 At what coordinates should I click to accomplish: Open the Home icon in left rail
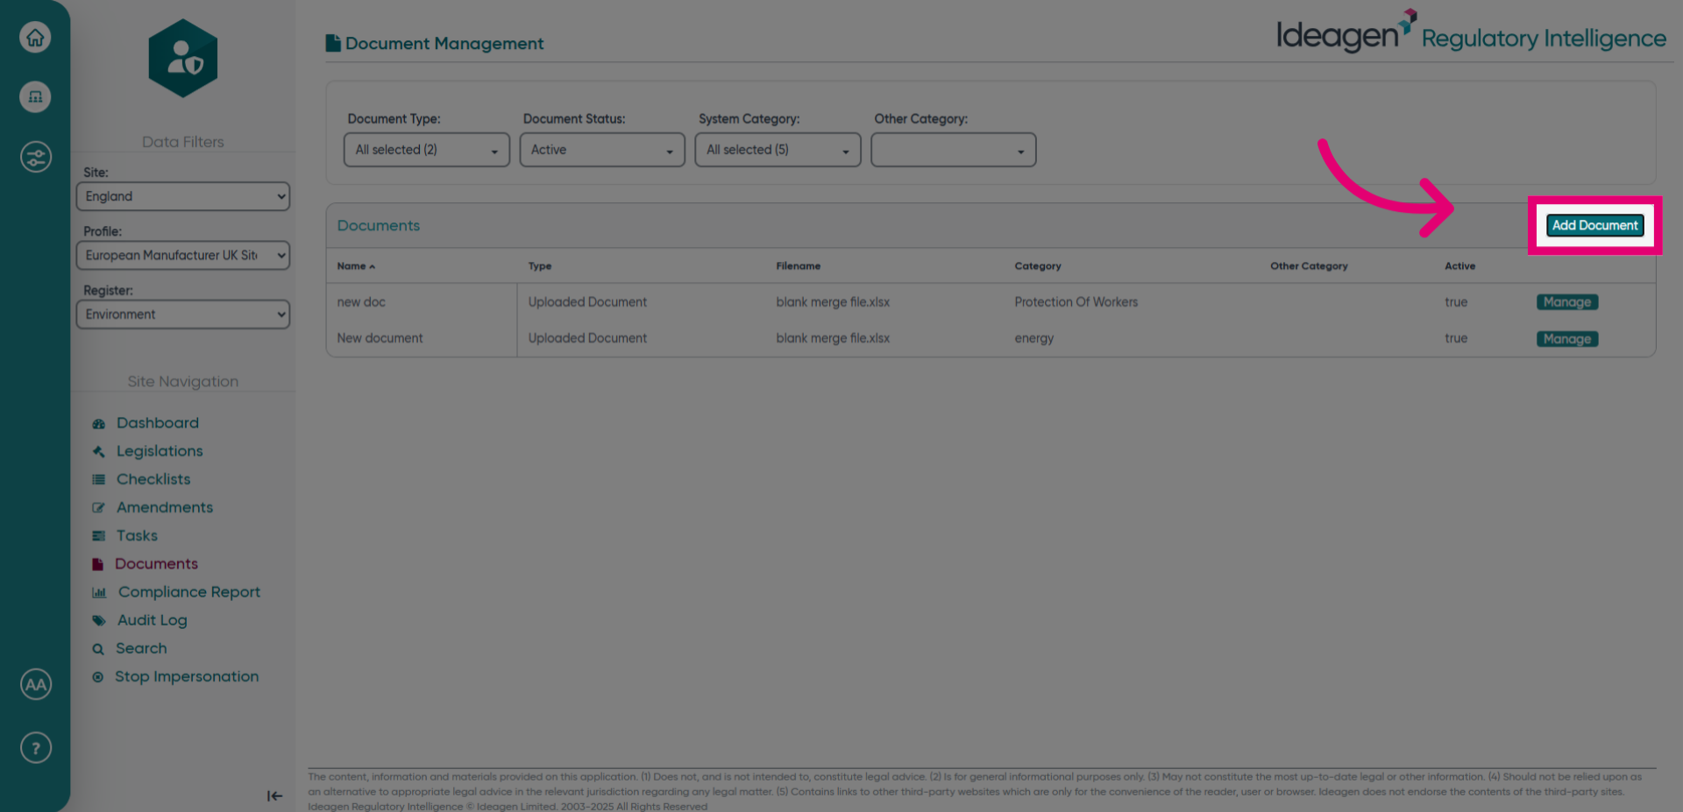click(x=35, y=37)
